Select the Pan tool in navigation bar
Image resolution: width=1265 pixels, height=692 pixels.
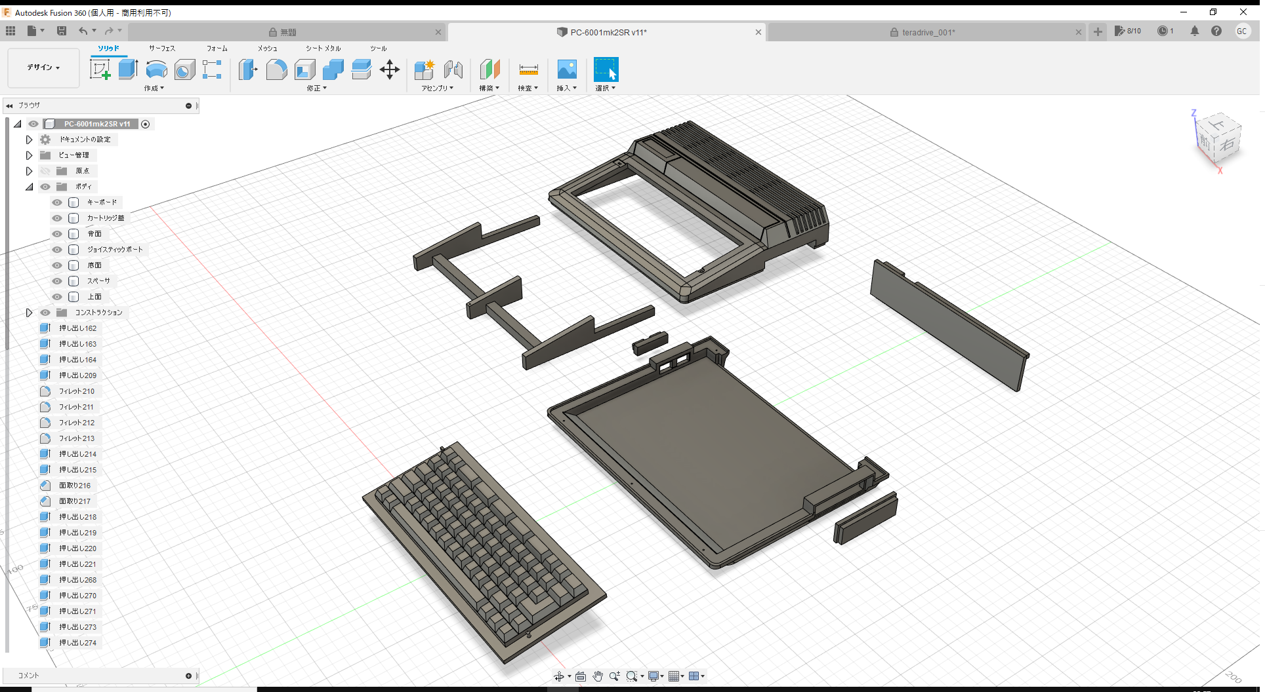coord(598,676)
